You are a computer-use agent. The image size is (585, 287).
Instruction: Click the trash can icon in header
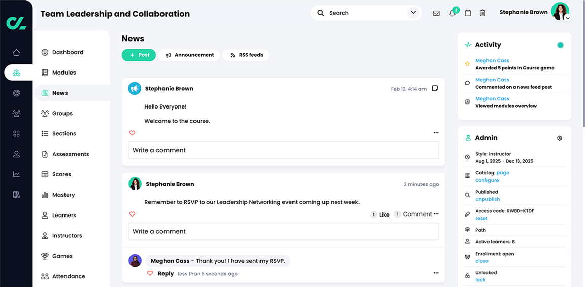[x=482, y=13]
